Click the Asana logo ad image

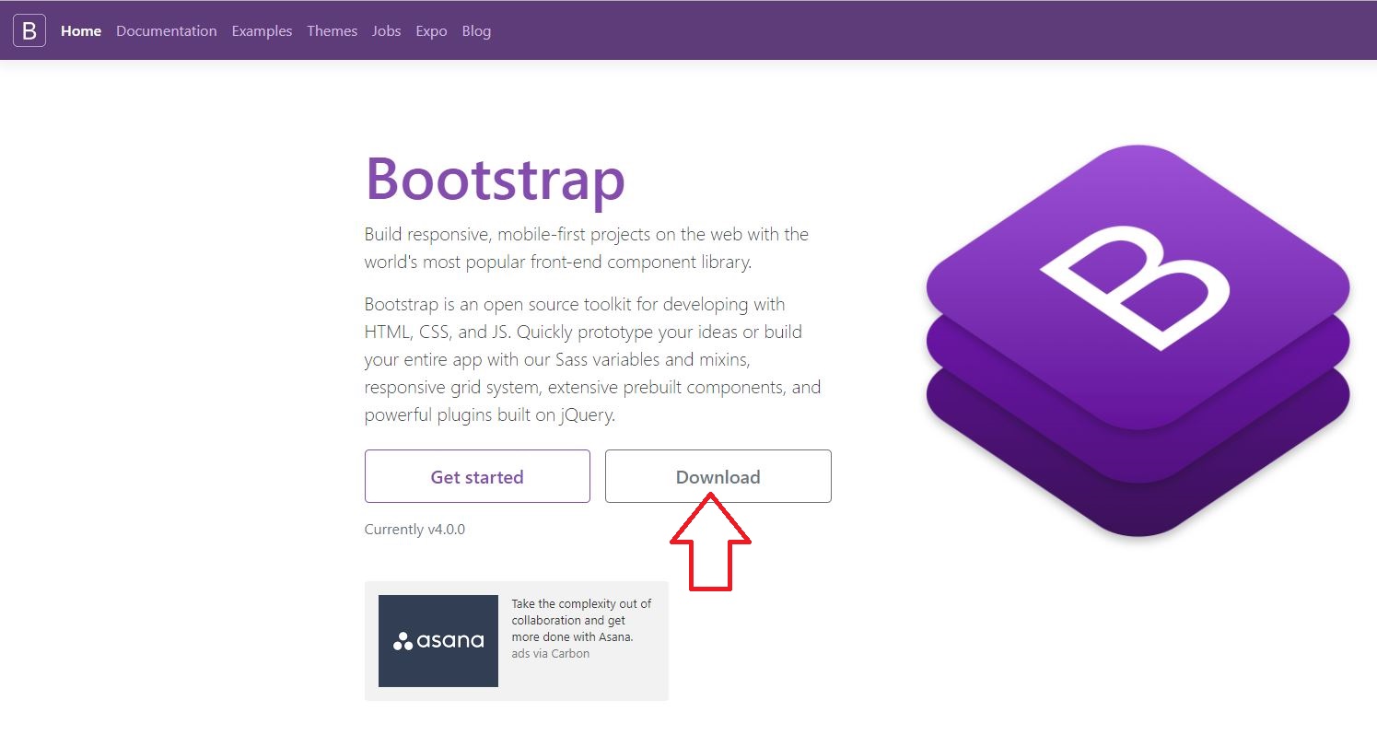tap(438, 641)
